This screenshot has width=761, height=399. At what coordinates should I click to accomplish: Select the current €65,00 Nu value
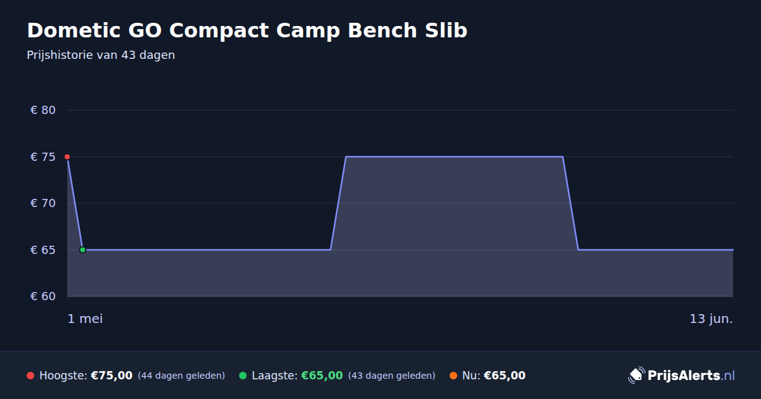pos(505,376)
